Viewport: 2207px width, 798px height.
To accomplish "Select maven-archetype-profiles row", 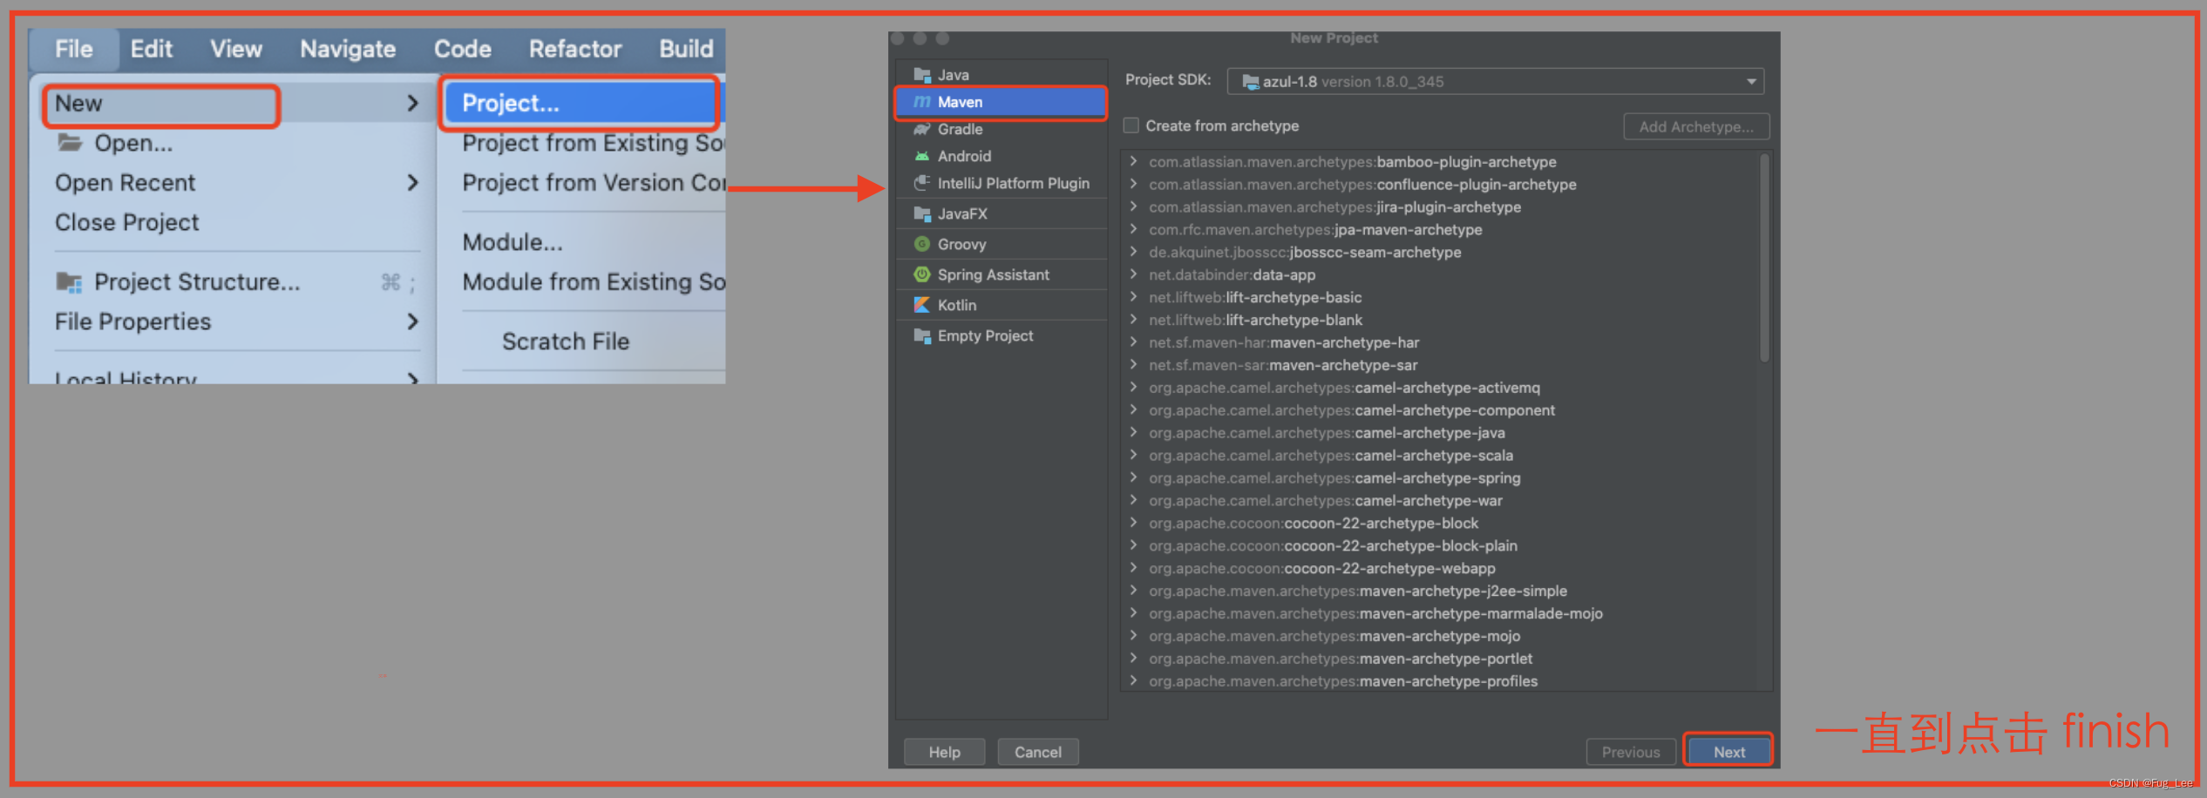I will (x=1438, y=681).
